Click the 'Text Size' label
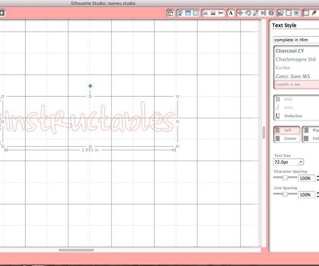Image resolution: width=319 pixels, height=266 pixels. coord(282,155)
